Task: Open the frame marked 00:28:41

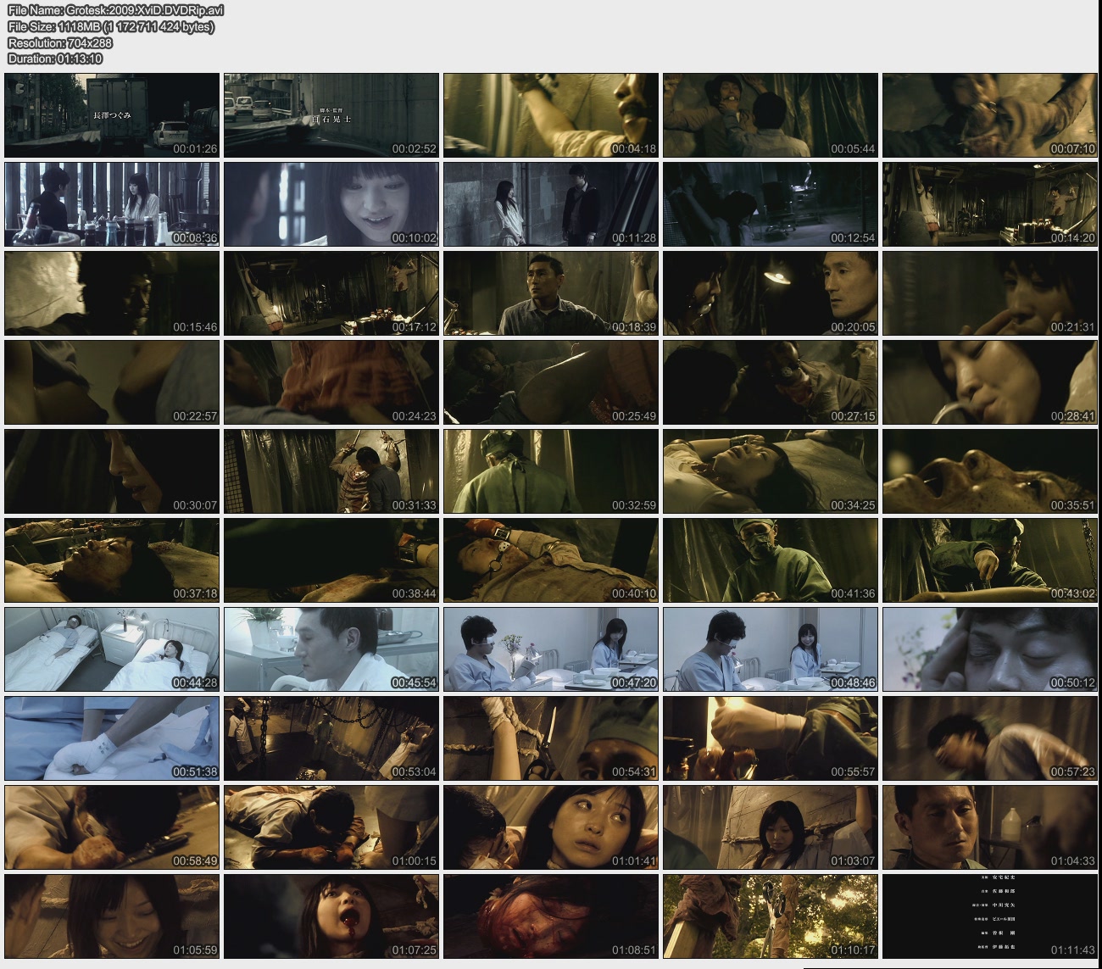Action: tap(990, 382)
